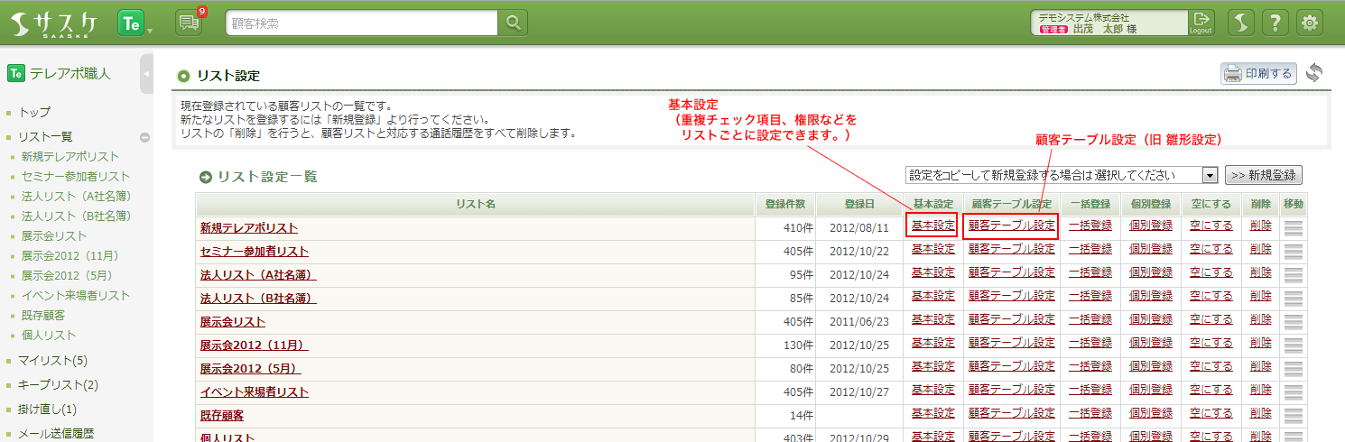This screenshot has width=1345, height=442.
Task: Open 基本設定 for 新規テレアポリスト
Action: 932,226
